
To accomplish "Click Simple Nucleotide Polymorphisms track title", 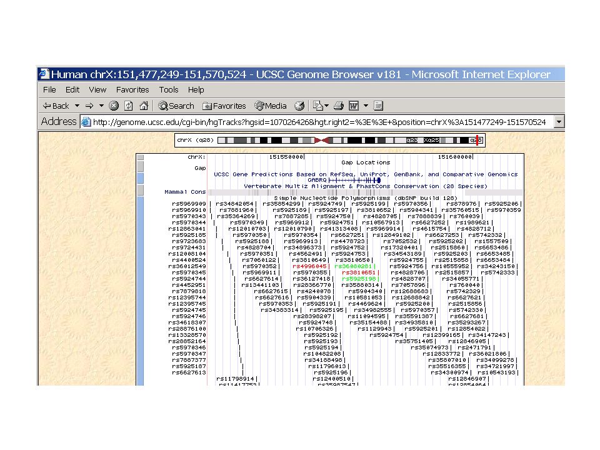I will coord(366,198).
